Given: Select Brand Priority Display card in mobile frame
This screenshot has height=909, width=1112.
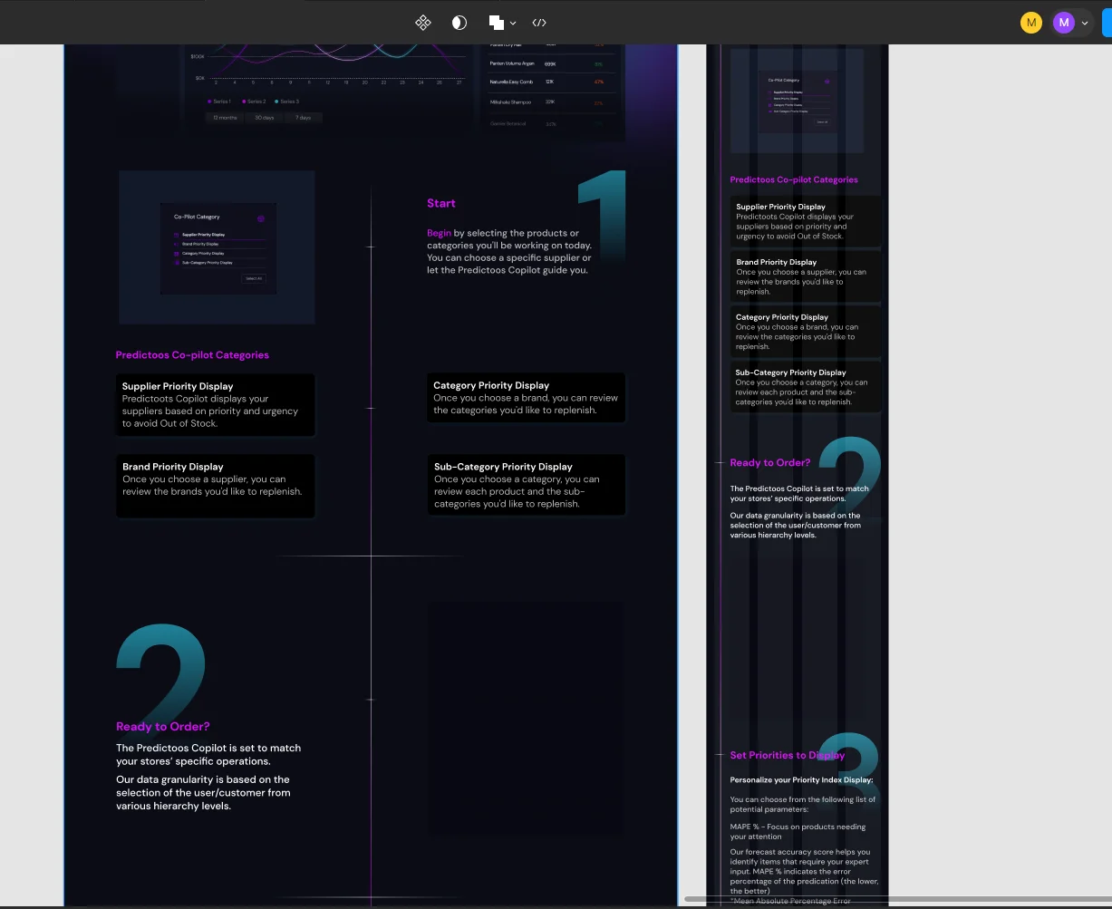Looking at the screenshot, I should pyautogui.click(x=806, y=276).
